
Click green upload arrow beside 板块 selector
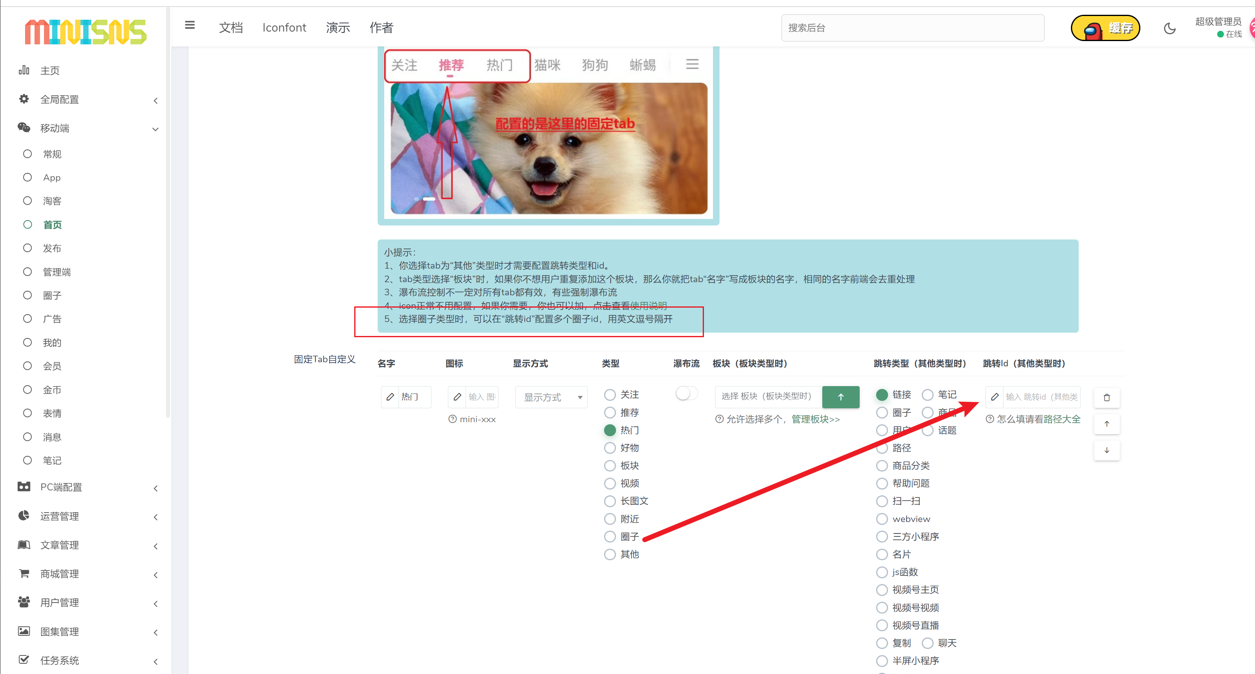pos(840,397)
